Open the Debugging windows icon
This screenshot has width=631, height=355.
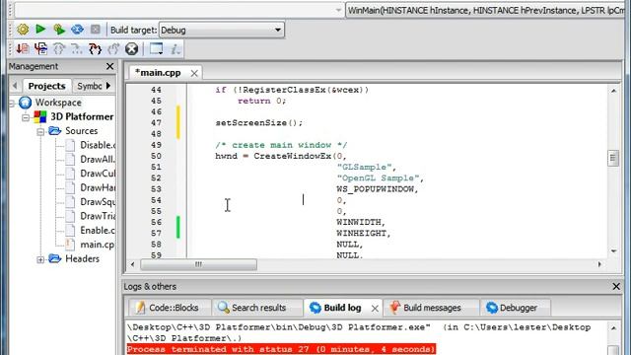click(156, 48)
